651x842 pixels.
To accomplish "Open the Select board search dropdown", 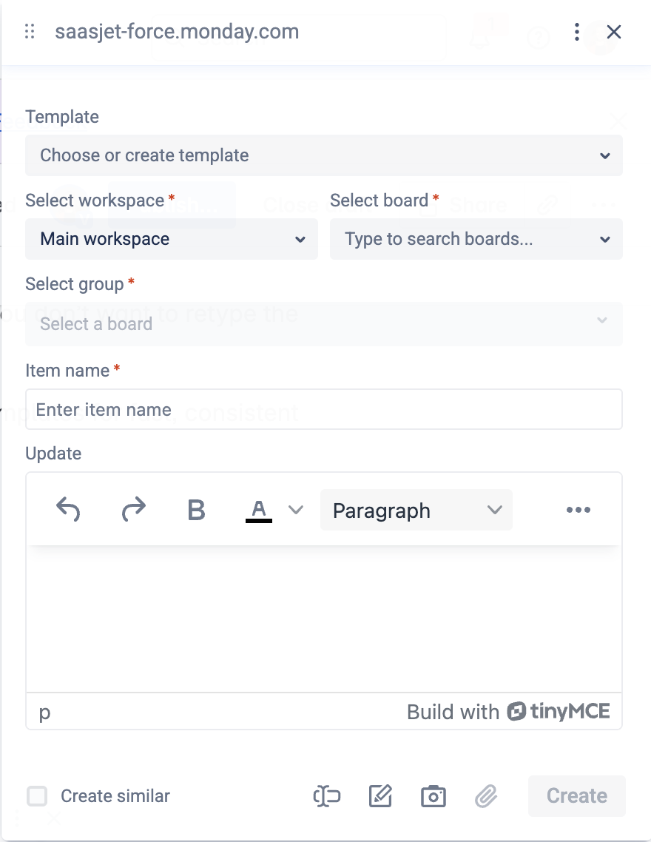I will (x=476, y=239).
